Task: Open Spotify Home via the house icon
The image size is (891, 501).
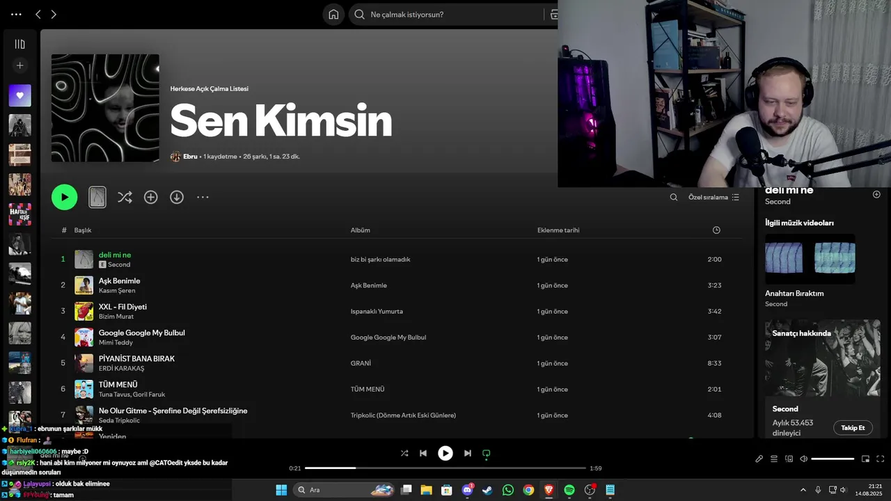Action: point(333,14)
